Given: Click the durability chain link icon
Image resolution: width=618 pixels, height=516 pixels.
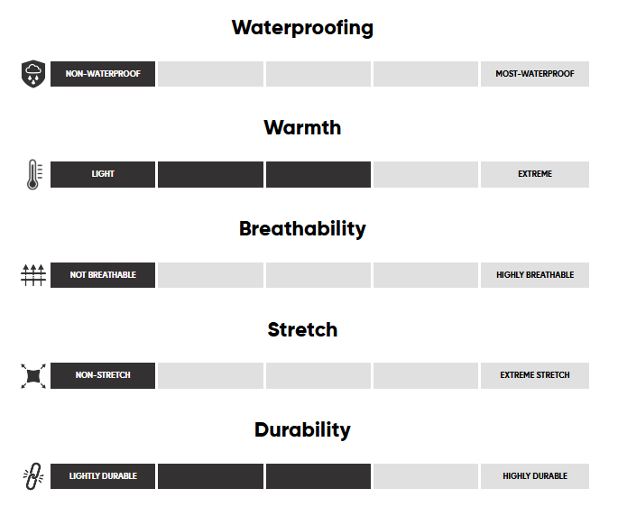Looking at the screenshot, I should [32, 476].
